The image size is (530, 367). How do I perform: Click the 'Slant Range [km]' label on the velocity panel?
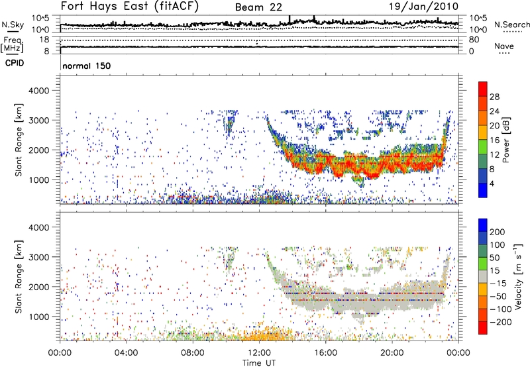point(19,276)
